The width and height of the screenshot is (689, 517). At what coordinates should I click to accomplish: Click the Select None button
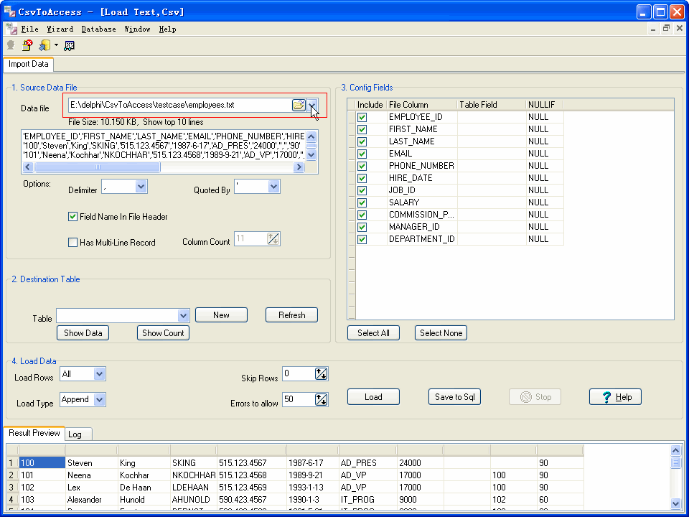pyautogui.click(x=441, y=332)
